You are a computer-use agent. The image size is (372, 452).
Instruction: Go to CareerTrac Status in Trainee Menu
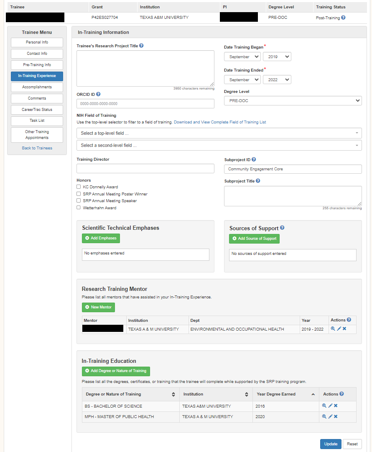[x=37, y=110]
